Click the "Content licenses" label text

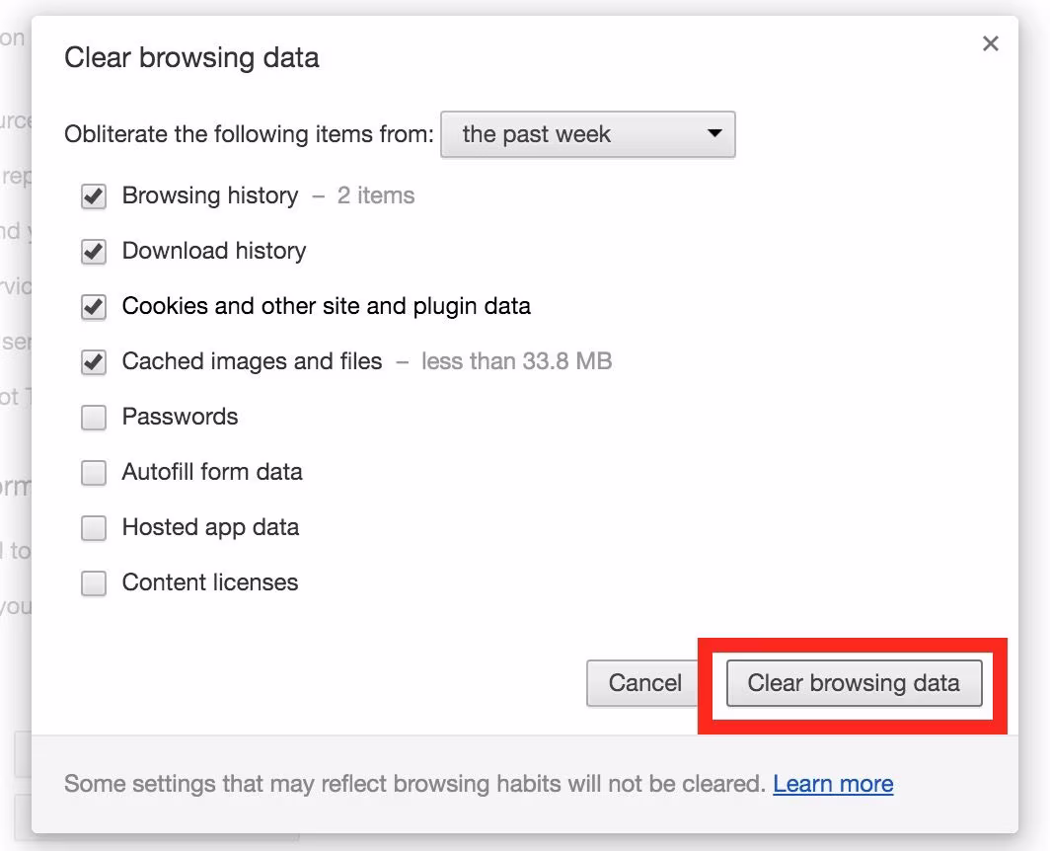pos(209,582)
